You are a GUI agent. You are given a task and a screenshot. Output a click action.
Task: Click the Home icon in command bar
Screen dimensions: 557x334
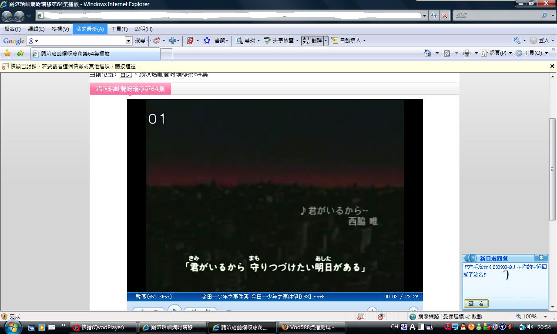[428, 53]
